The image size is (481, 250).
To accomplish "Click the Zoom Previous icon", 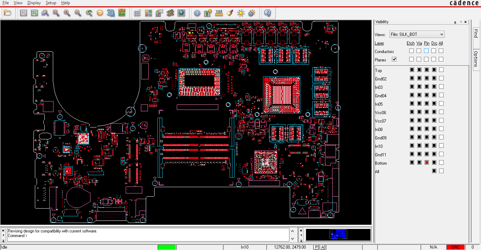I will 89,13.
